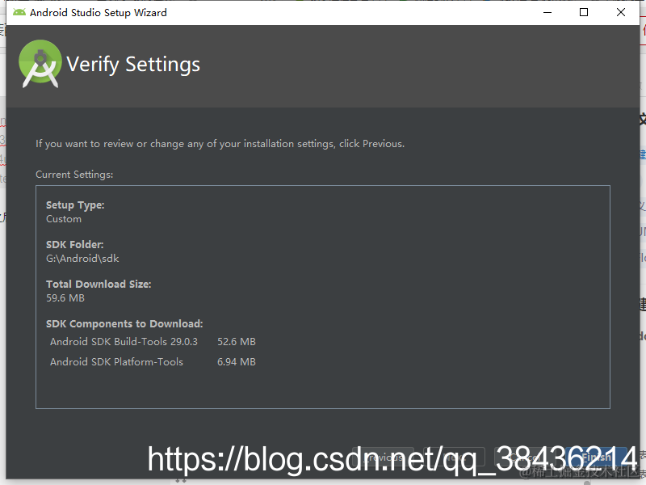Image resolution: width=646 pixels, height=485 pixels.
Task: Click the 'SDK Folder:' label
Action: (74, 245)
